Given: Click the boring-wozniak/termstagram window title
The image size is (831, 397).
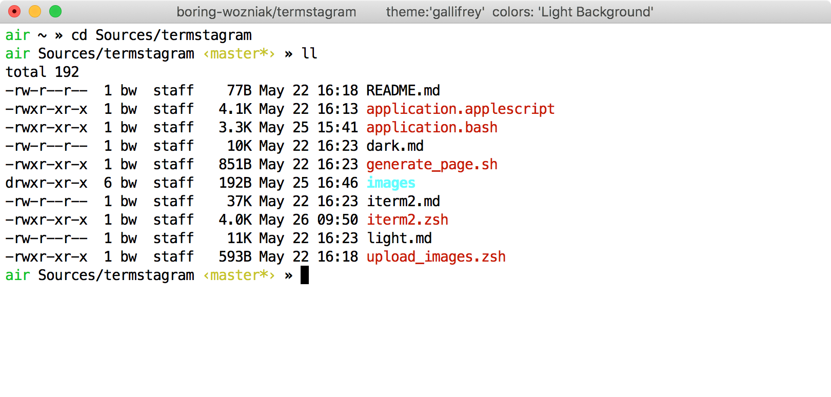Looking at the screenshot, I should pos(266,12).
